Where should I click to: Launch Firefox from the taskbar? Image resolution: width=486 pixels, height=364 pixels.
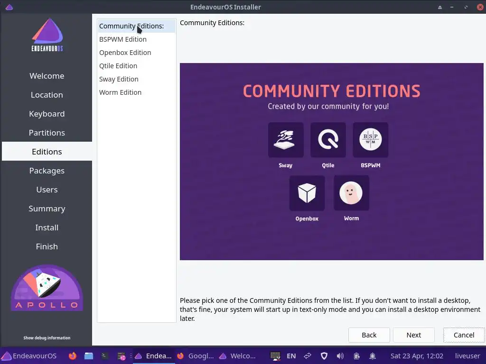pyautogui.click(x=73, y=356)
